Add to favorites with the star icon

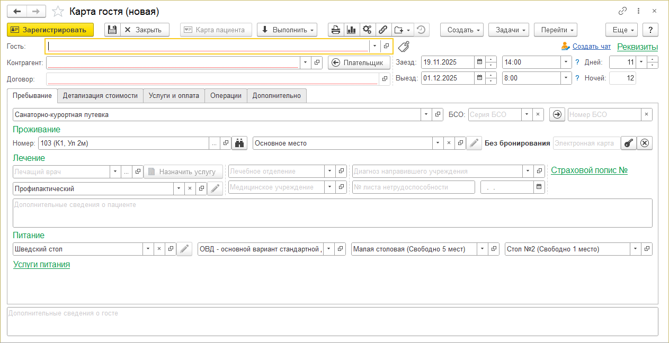tap(59, 11)
